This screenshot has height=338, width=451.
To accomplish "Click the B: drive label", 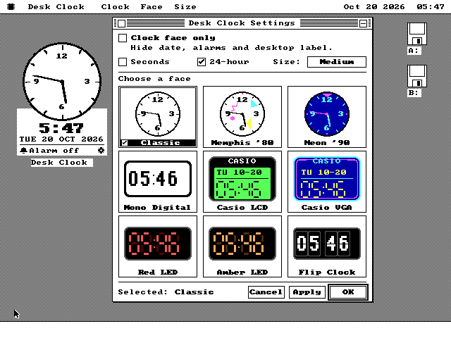I will 414,93.
